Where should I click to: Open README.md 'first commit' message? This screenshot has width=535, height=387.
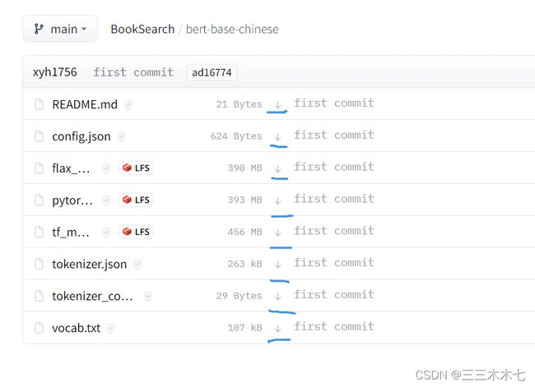(334, 103)
